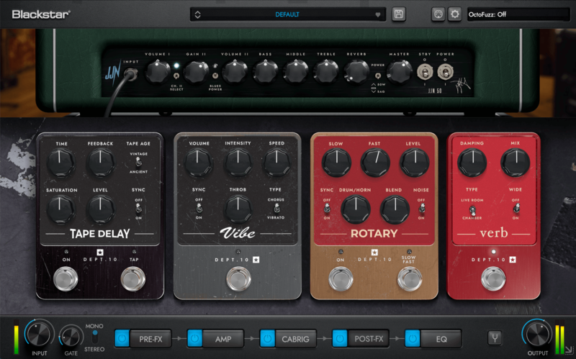Image resolution: width=576 pixels, height=359 pixels.
Task: Open settings gear in top bar
Action: click(x=455, y=14)
